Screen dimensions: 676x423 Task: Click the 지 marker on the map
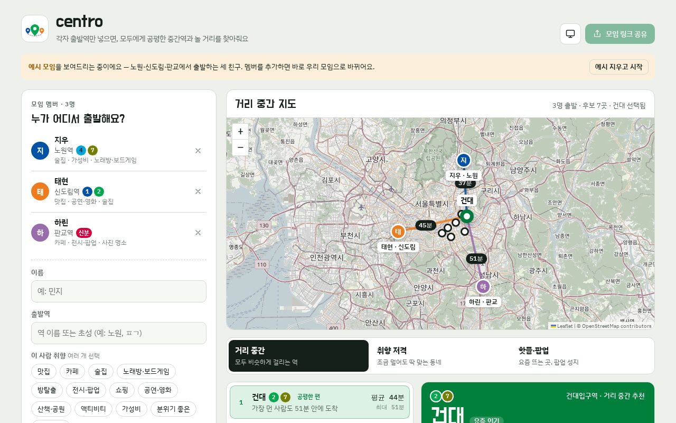click(464, 160)
